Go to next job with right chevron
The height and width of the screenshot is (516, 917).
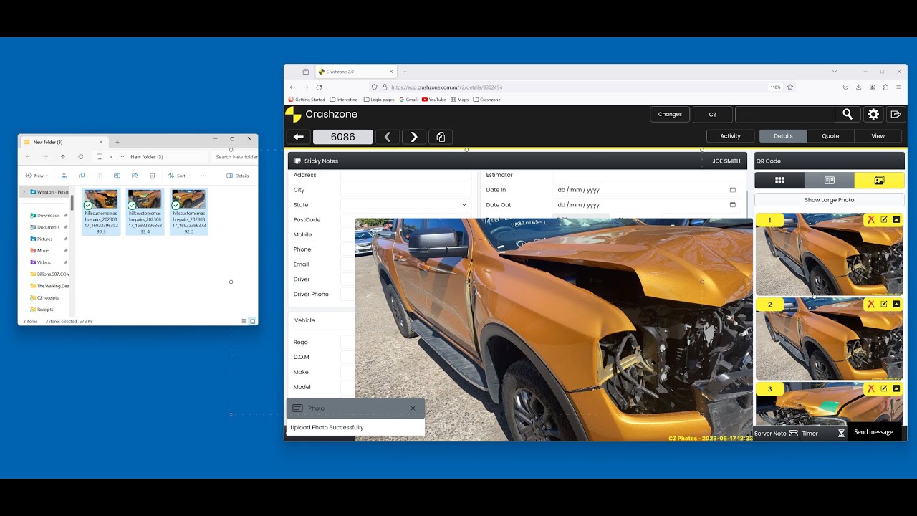click(414, 137)
